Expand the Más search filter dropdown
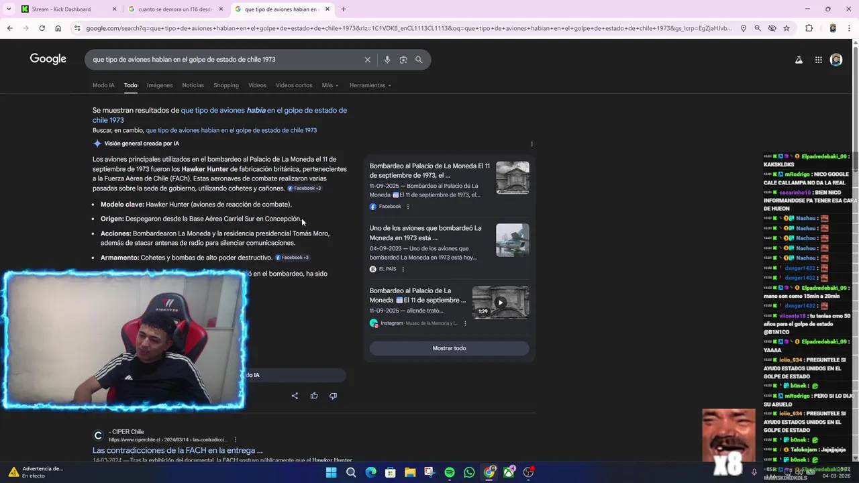Screen dimensions: 859x483 [x=330, y=85]
